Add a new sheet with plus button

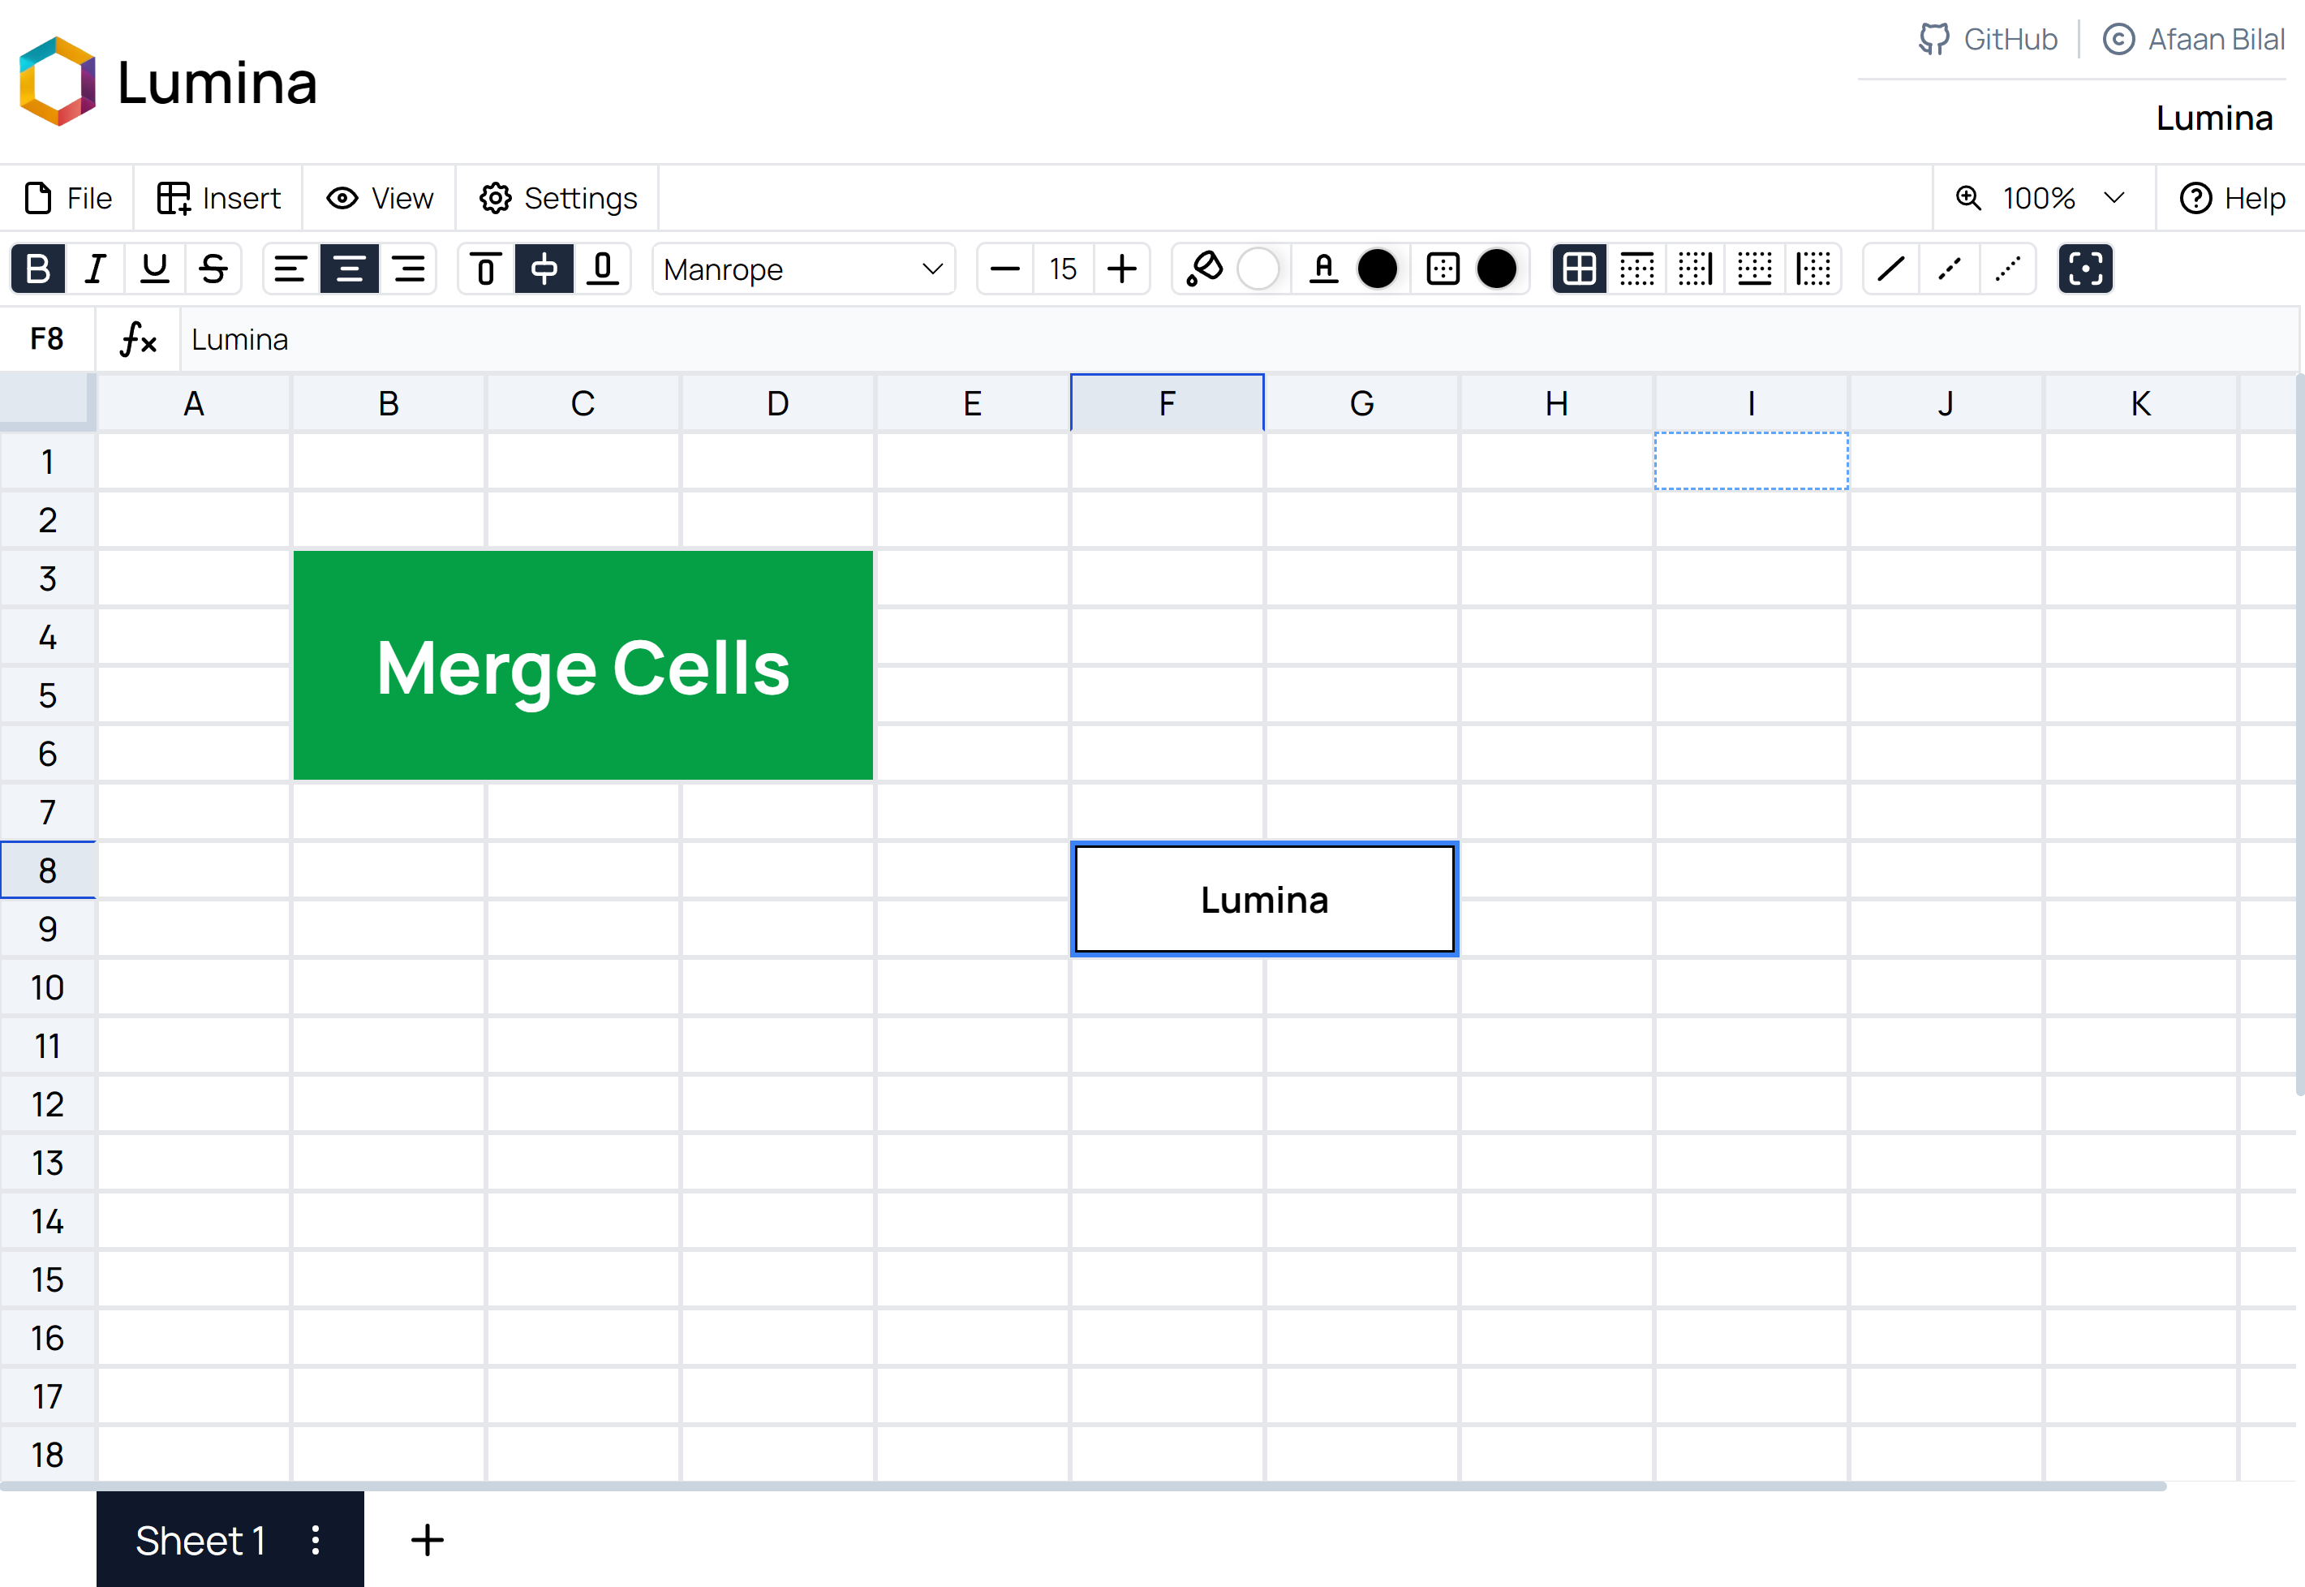tap(428, 1539)
